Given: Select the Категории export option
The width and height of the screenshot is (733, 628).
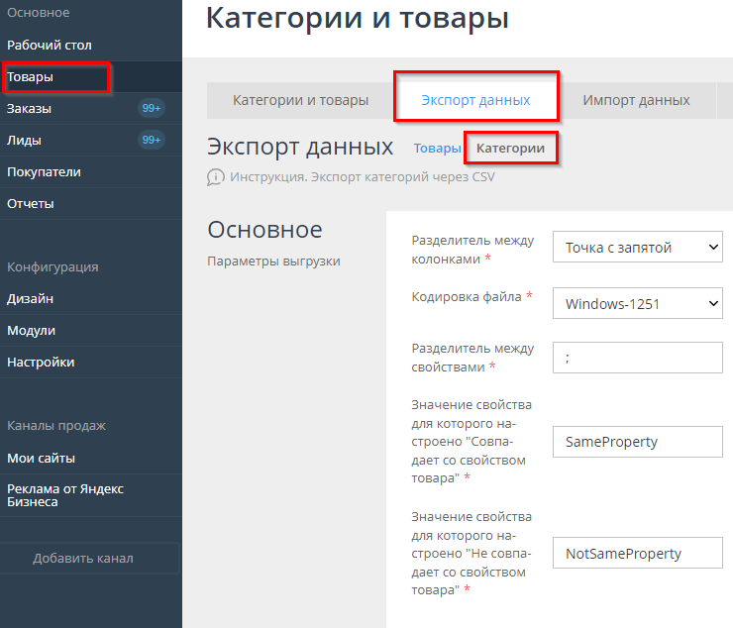Looking at the screenshot, I should tap(510, 149).
